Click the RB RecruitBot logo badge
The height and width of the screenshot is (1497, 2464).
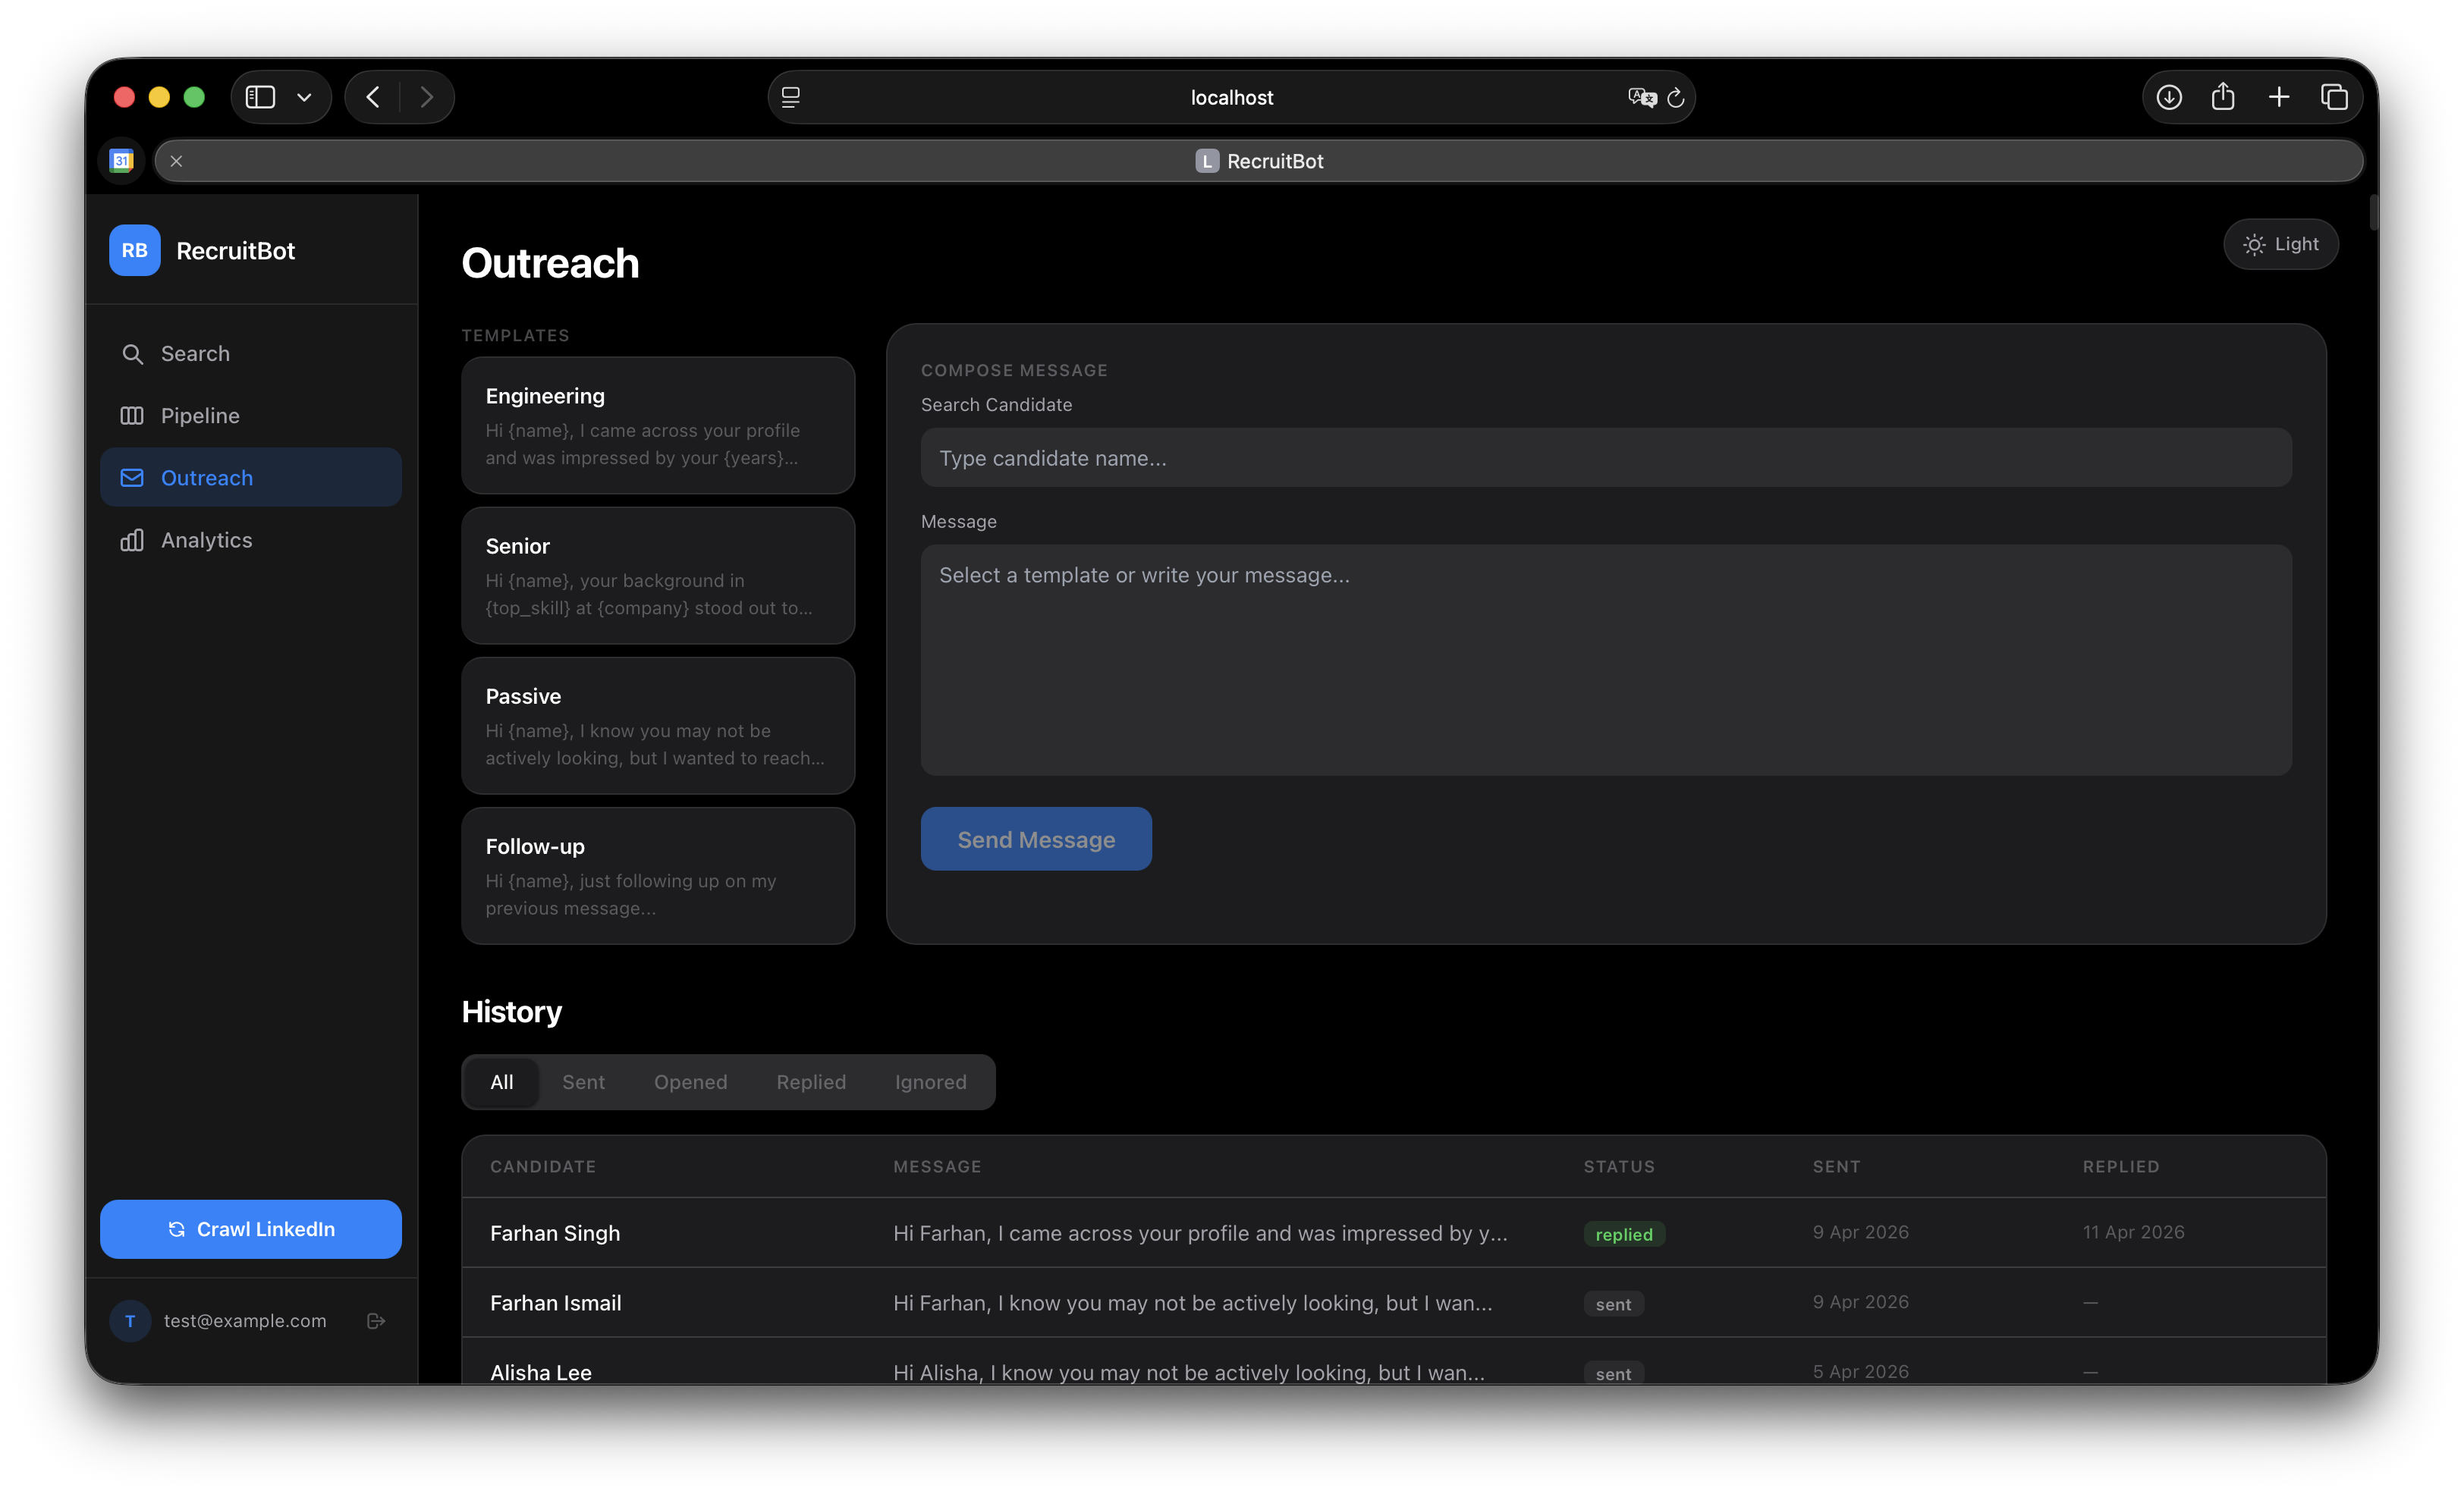click(x=135, y=251)
